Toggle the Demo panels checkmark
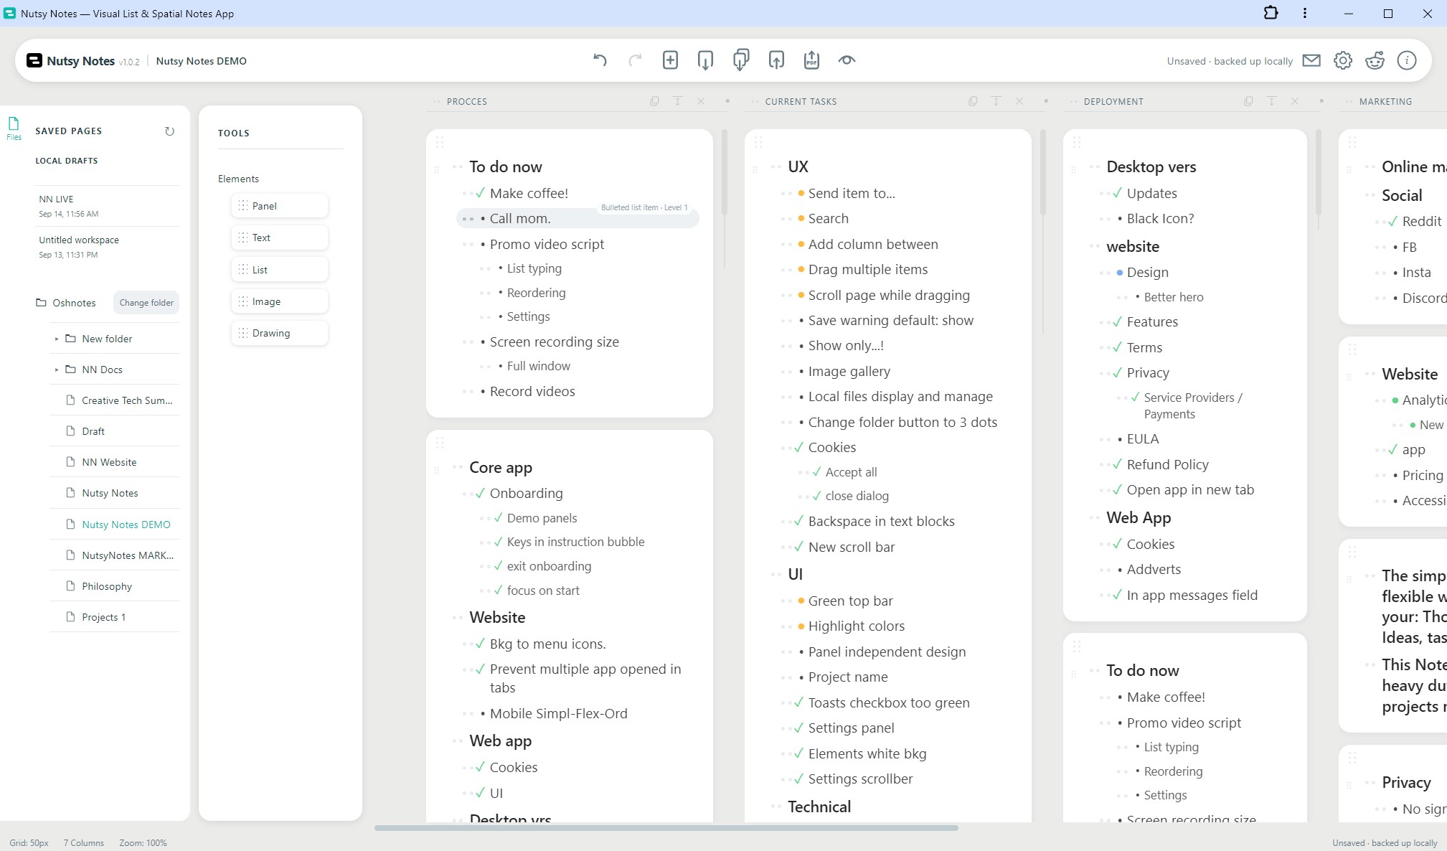Screen dimensions: 1447x851 [498, 517]
